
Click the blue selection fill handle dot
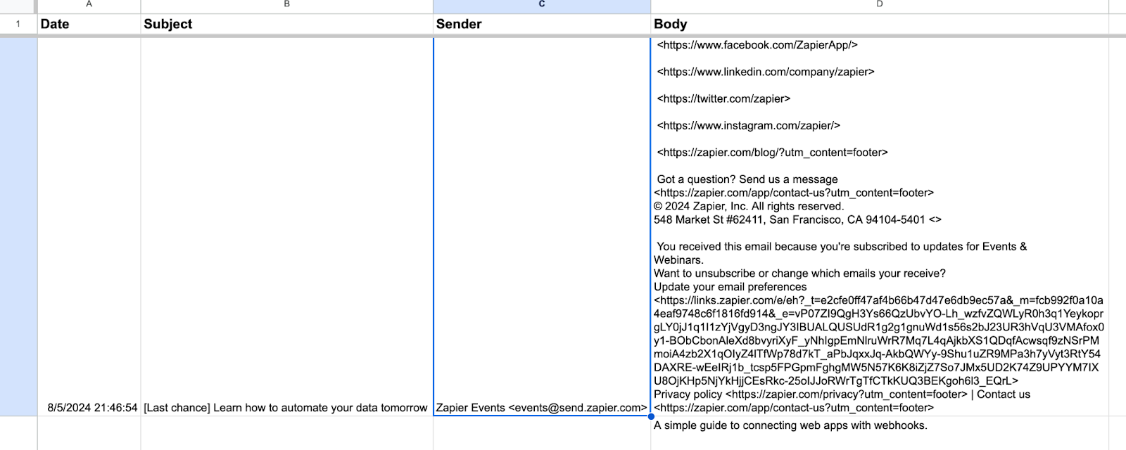click(x=651, y=416)
